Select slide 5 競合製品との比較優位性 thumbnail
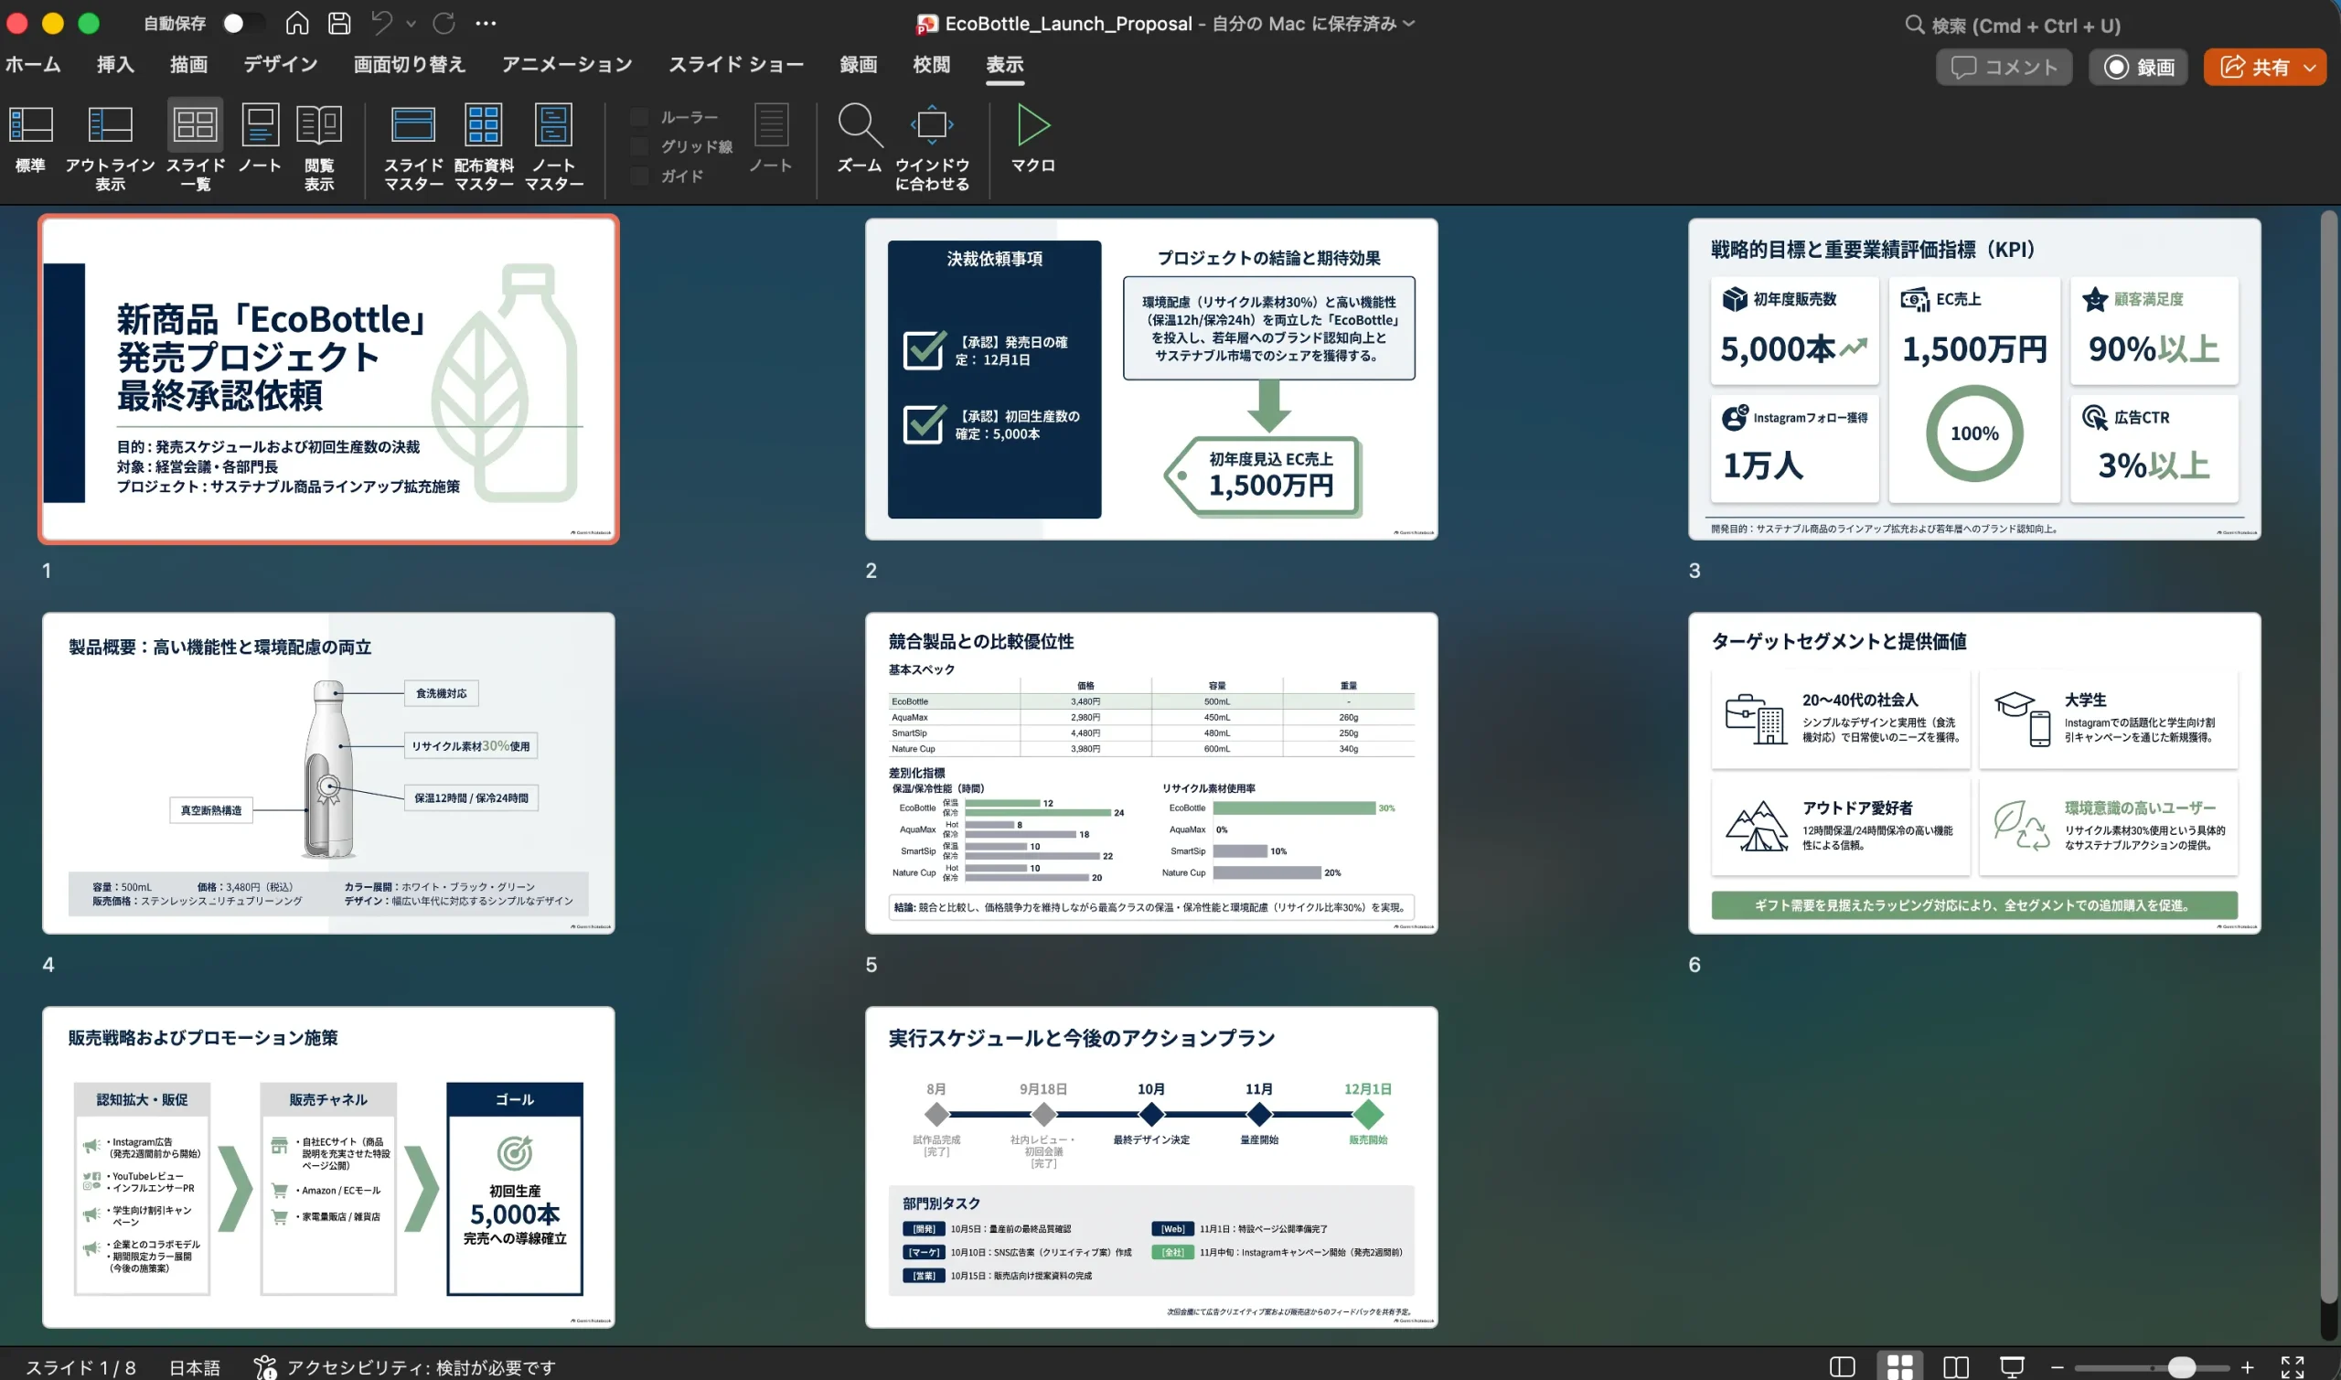 pos(1151,773)
